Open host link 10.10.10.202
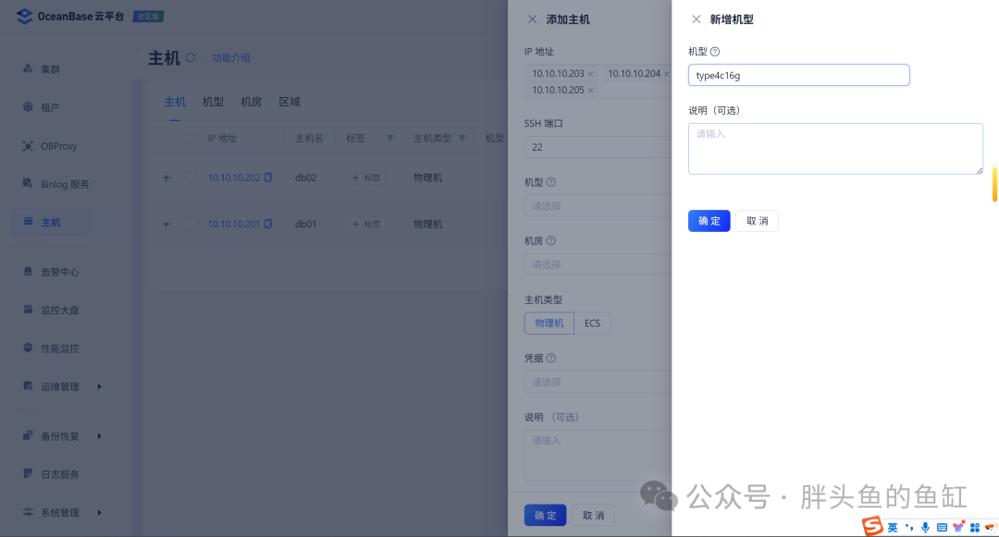The height and width of the screenshot is (537, 999). click(234, 177)
